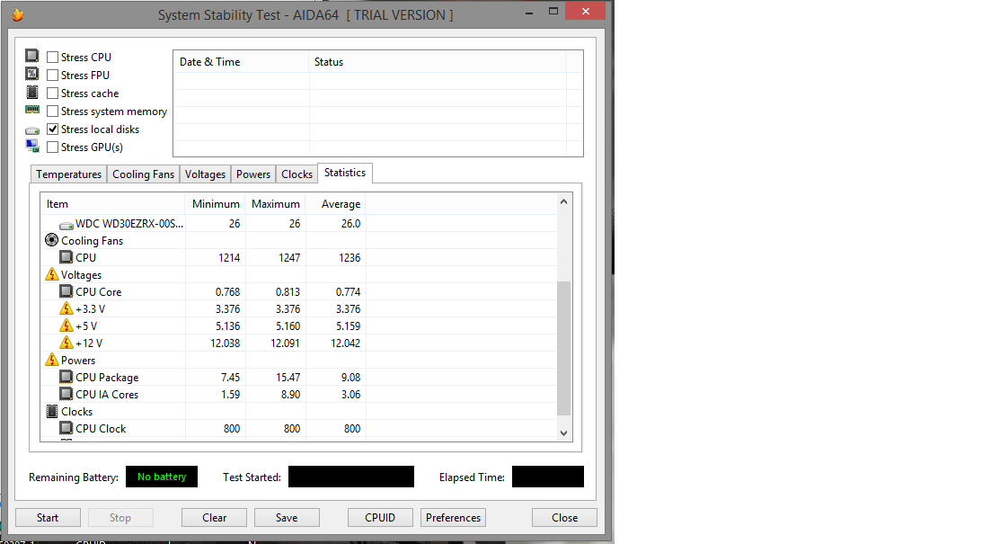Click the disk drive icon beside Stress local disks

click(x=32, y=130)
